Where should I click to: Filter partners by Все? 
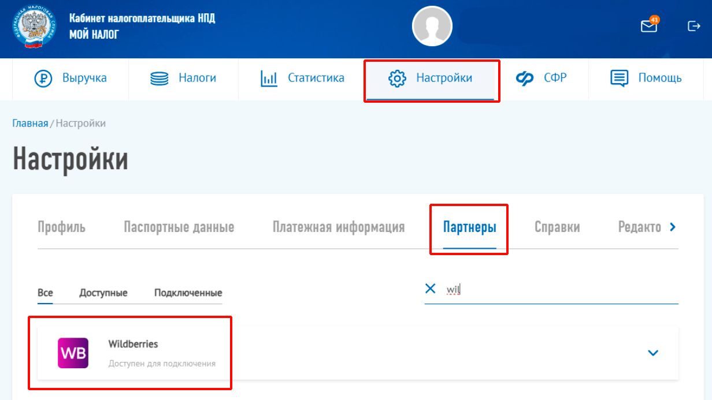click(x=45, y=293)
